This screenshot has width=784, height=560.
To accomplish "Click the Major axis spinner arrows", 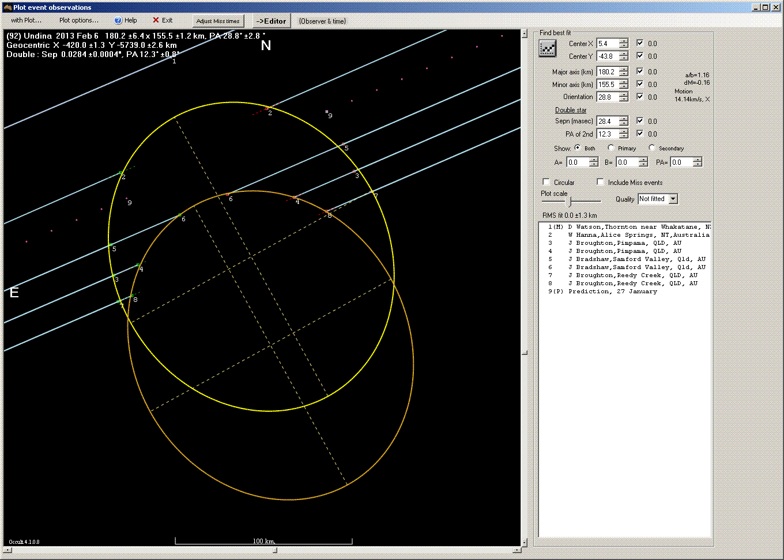I will [x=624, y=71].
